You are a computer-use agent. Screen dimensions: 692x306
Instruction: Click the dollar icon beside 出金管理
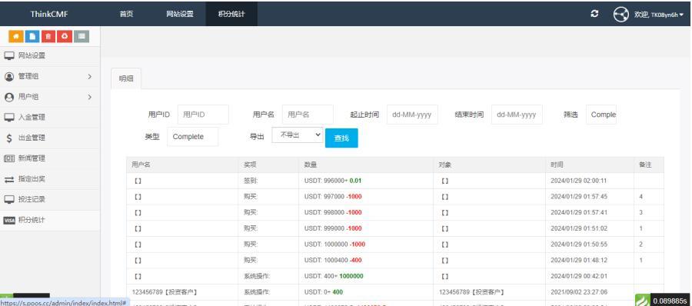pos(9,138)
